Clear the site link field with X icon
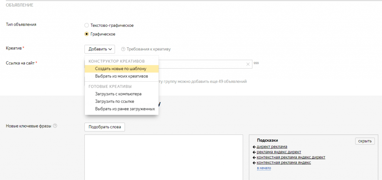The width and height of the screenshot is (382, 180). 248,64
